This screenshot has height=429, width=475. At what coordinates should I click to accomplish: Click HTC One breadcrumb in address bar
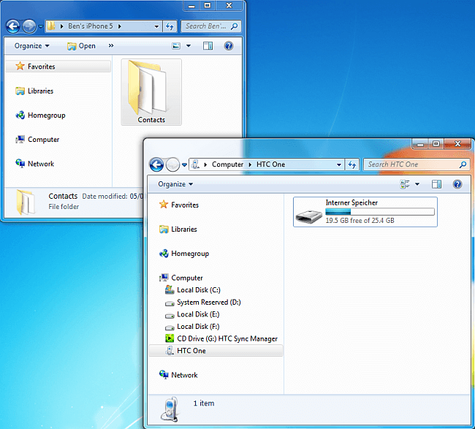point(271,164)
